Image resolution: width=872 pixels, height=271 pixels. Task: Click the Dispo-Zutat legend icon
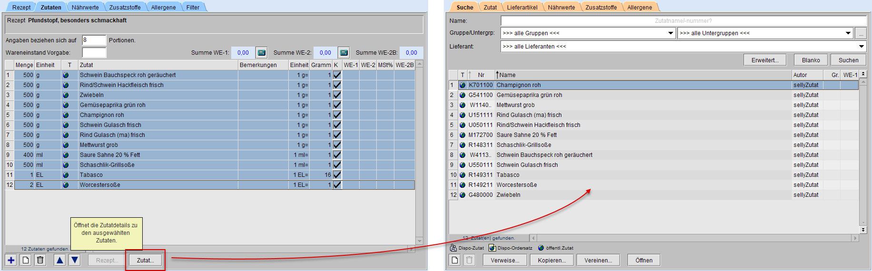click(x=453, y=248)
